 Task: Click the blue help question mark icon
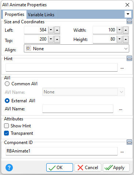tap(9, 168)
